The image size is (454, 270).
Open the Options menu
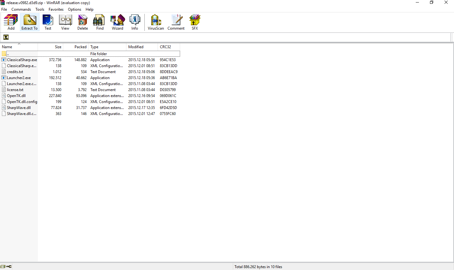click(75, 9)
